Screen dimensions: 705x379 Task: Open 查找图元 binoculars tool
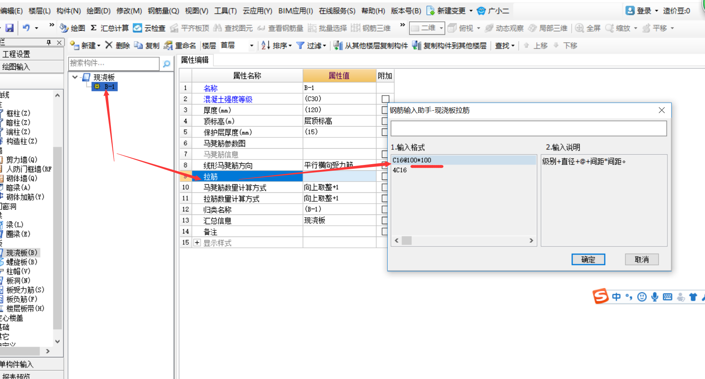click(233, 28)
